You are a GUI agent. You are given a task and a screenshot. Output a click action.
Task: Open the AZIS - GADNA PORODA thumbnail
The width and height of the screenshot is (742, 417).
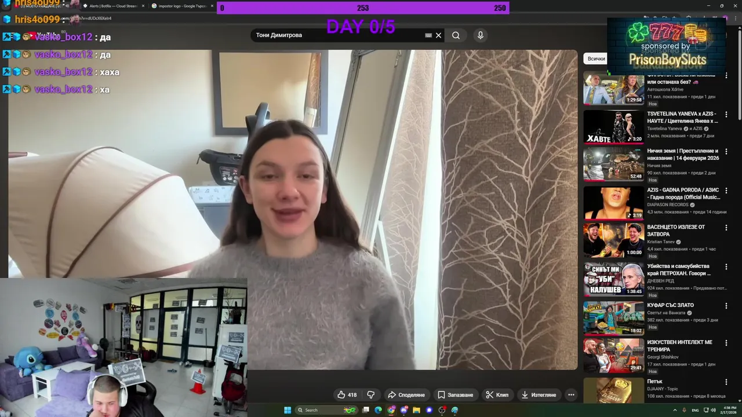613,203
